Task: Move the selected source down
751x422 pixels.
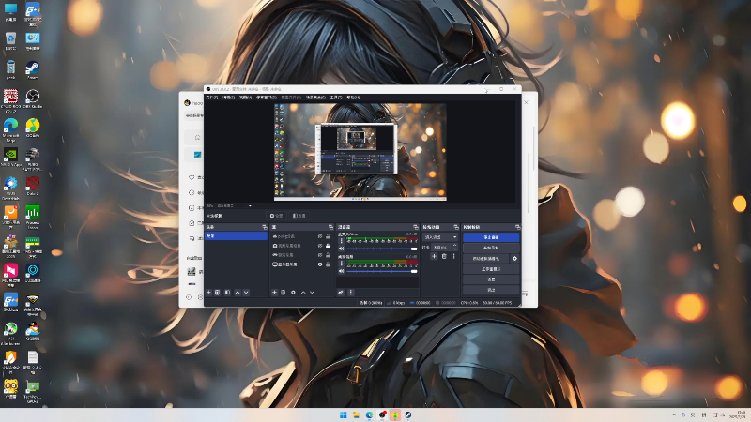Action: pyautogui.click(x=312, y=293)
